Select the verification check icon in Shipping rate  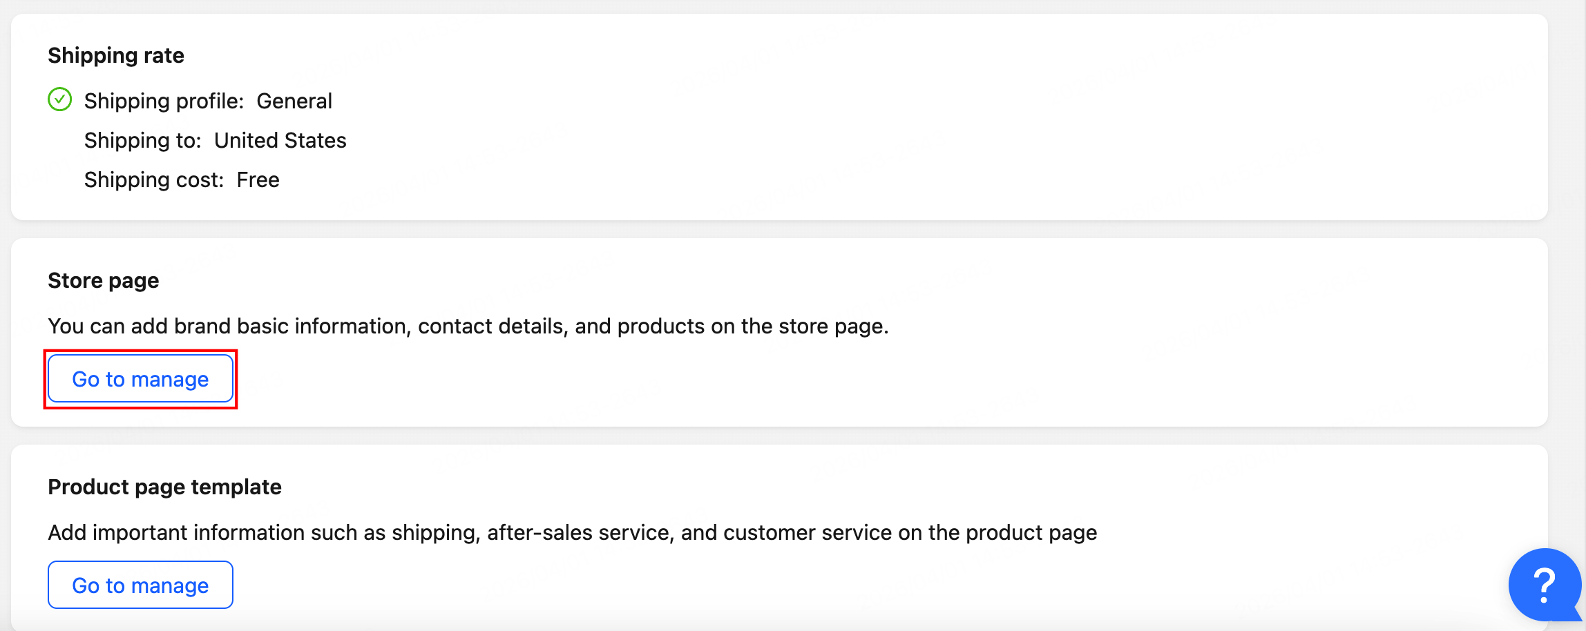[59, 100]
